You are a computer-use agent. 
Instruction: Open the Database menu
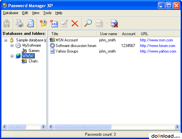(11, 13)
